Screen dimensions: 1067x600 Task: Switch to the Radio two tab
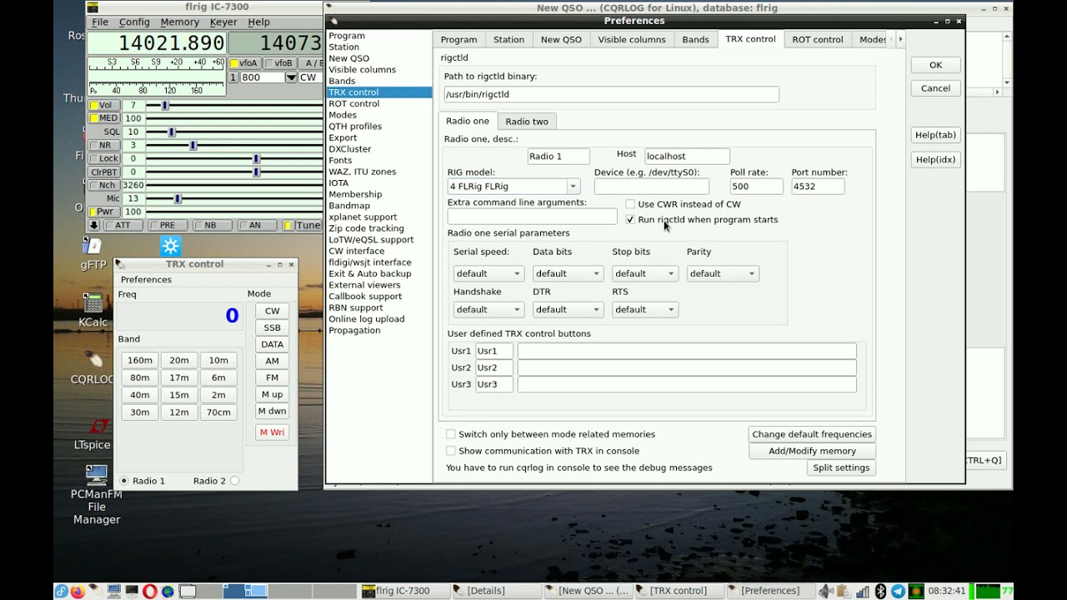[x=527, y=122]
